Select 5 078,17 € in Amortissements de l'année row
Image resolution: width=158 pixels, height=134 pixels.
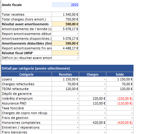pos(65,29)
